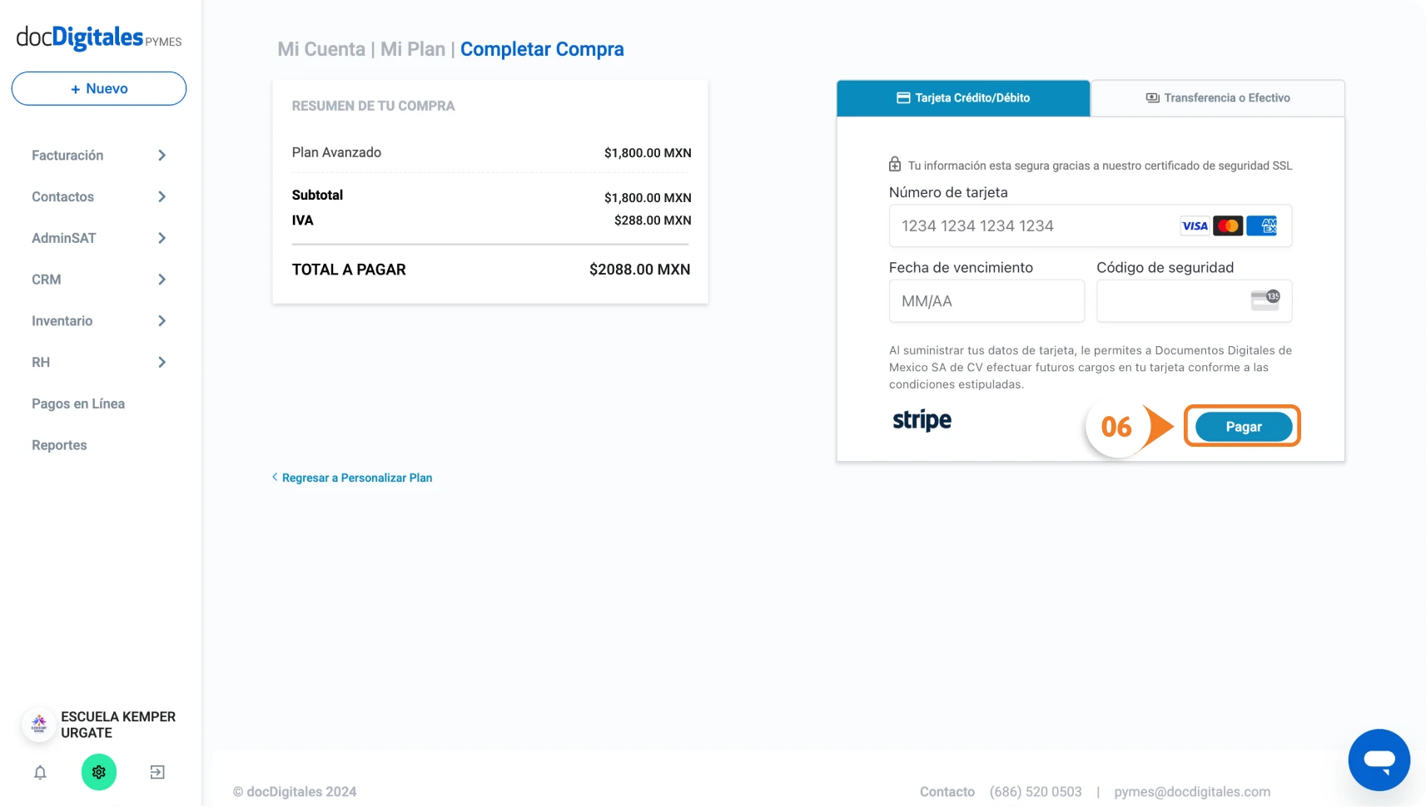Click the Stripe logo
This screenshot has width=1426, height=807.
pos(922,420)
